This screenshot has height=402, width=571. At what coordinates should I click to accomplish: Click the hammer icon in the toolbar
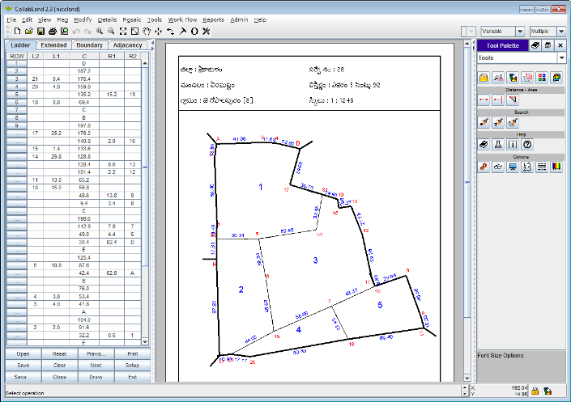pyautogui.click(x=182, y=32)
